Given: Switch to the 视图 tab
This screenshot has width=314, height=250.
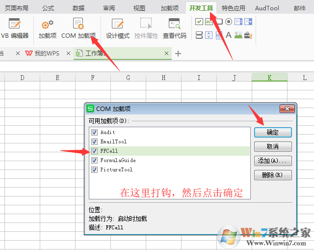Looking at the screenshot, I should [x=139, y=8].
